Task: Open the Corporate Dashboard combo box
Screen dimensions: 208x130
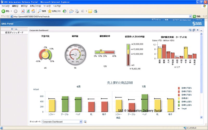Action: coord(62,122)
